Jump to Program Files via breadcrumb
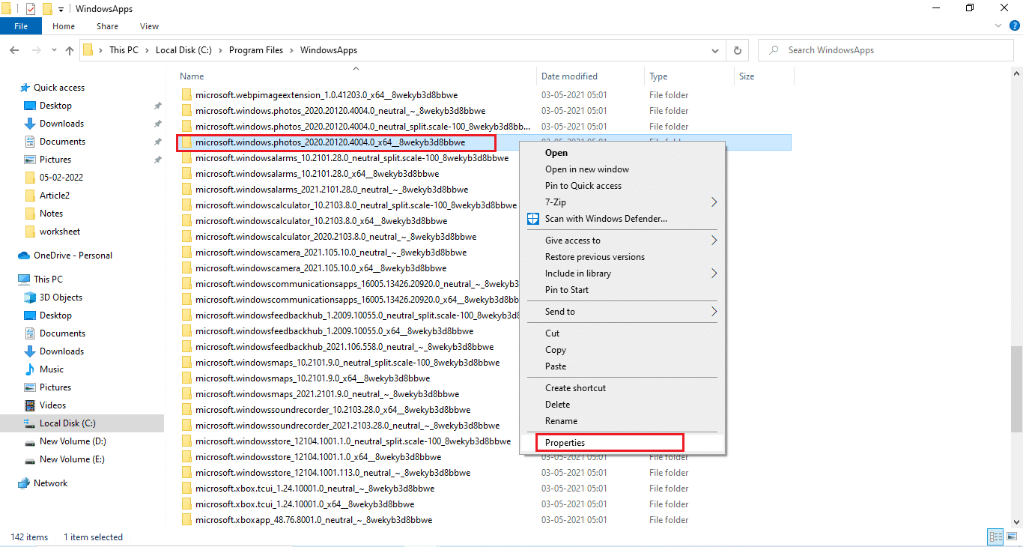 256,50
